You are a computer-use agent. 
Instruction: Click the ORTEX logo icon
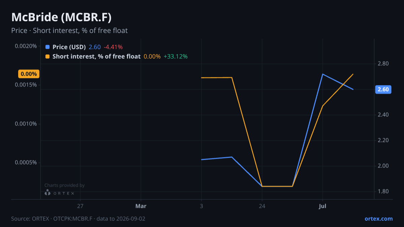pyautogui.click(x=47, y=193)
